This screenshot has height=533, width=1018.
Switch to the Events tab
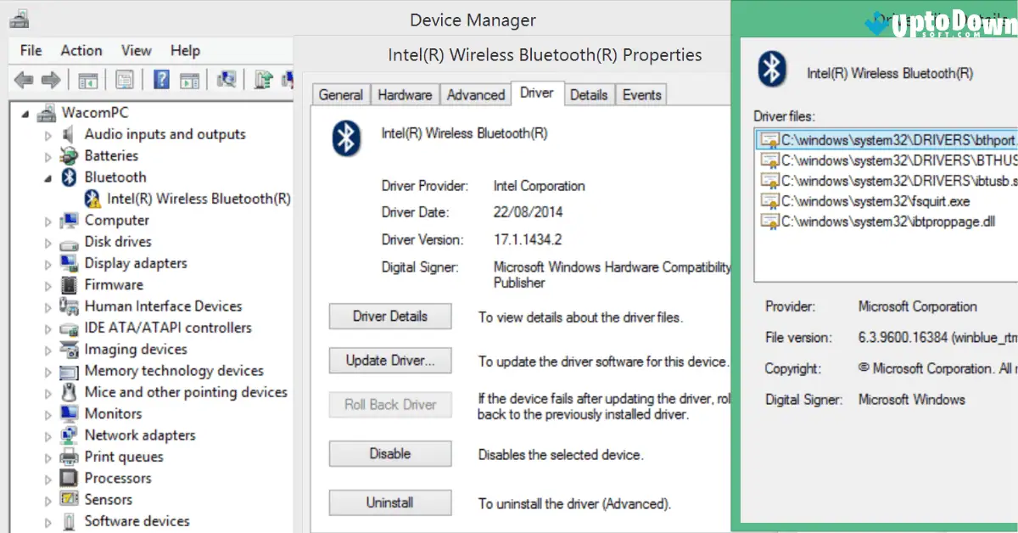click(640, 94)
